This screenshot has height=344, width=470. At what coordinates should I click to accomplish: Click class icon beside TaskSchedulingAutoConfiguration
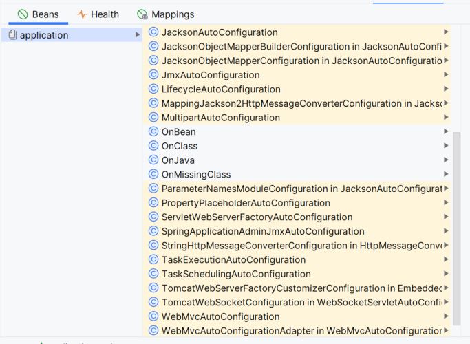click(x=153, y=274)
